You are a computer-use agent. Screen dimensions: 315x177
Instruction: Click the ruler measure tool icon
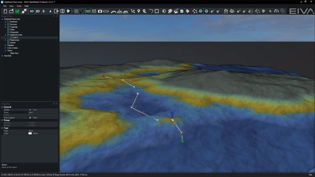point(106,11)
